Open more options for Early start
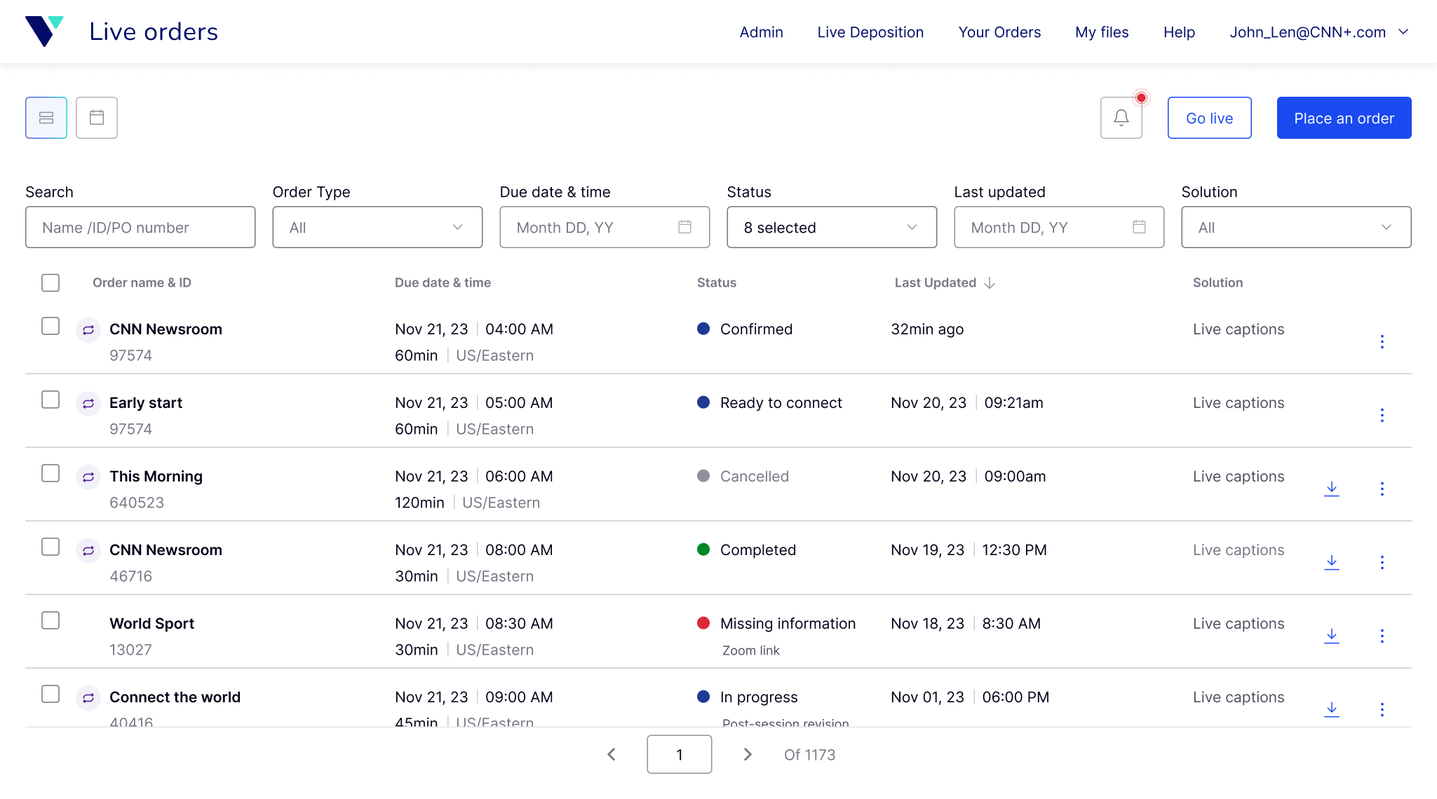This screenshot has width=1437, height=799. [1382, 416]
